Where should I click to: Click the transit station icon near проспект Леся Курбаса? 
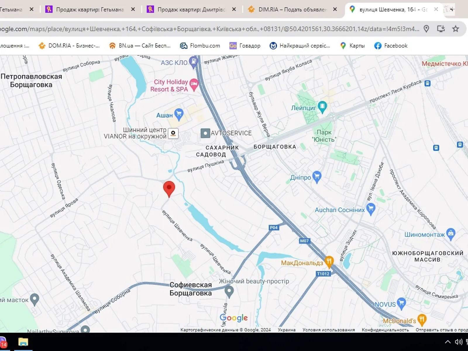point(427,83)
